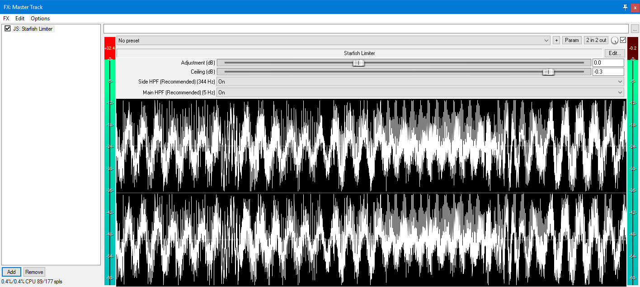The height and width of the screenshot is (287, 640).
Task: Open the Options menu
Action: (40, 19)
